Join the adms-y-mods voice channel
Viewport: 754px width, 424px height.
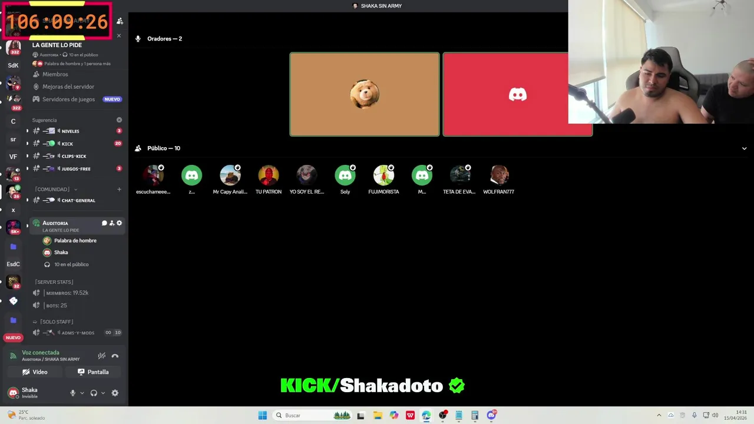[x=77, y=333]
